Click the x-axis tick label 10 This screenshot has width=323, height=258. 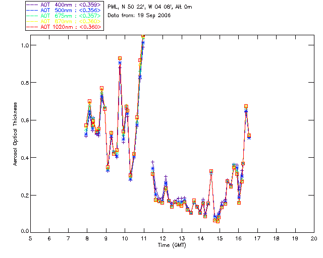pos(125,238)
